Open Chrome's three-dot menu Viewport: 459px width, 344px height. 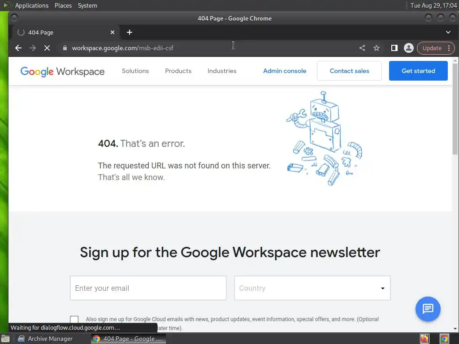click(449, 48)
